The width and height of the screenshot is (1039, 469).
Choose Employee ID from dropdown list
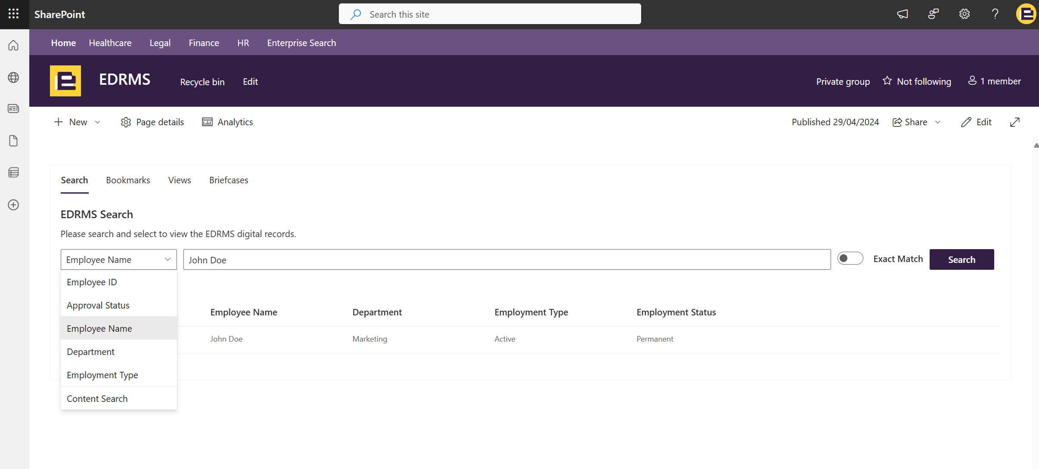point(119,282)
